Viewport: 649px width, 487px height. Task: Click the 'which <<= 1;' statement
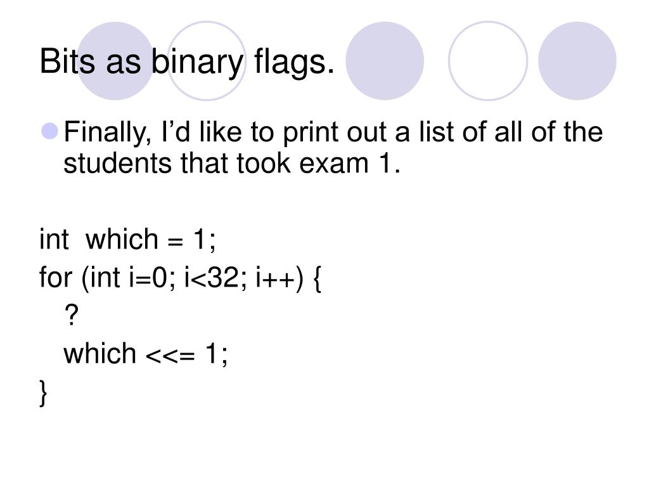(x=145, y=354)
